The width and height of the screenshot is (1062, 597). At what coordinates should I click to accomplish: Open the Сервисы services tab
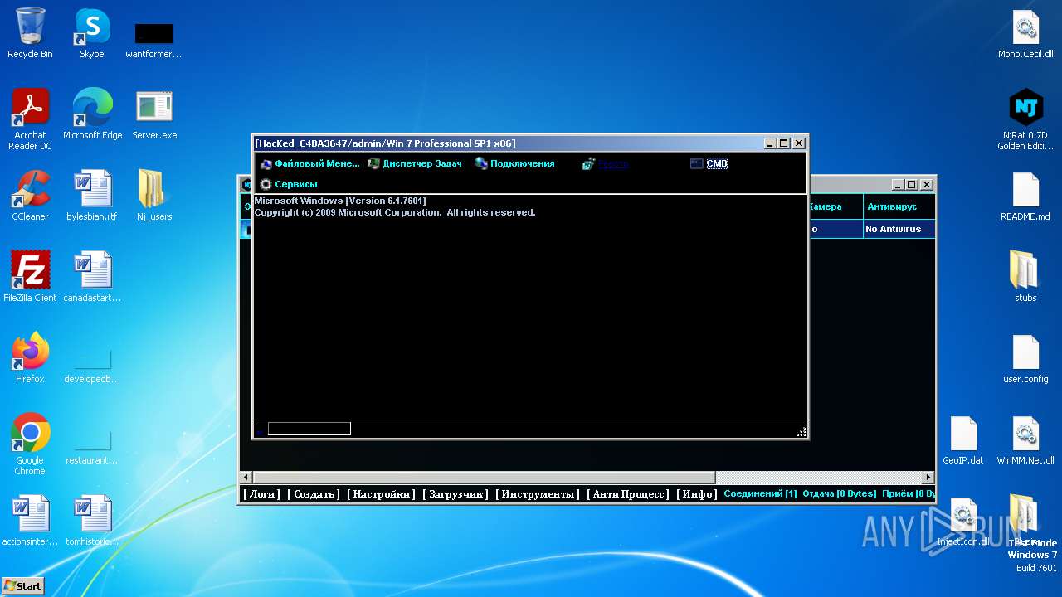tap(289, 184)
